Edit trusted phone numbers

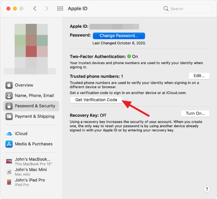199,76
